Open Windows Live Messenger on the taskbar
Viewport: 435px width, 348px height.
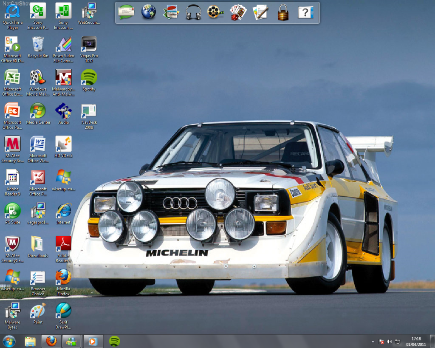(72, 341)
